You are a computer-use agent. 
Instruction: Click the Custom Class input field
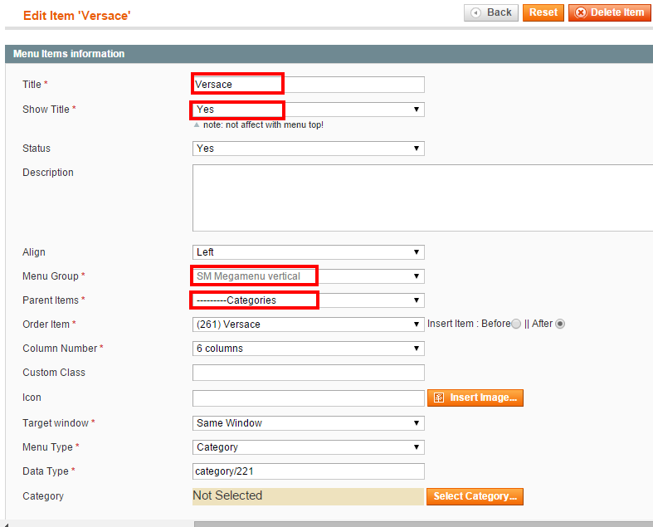coord(309,373)
